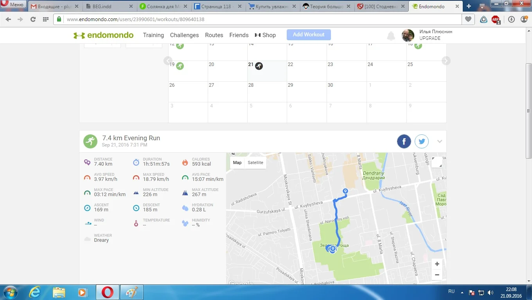Share the workout on Twitter

[422, 141]
